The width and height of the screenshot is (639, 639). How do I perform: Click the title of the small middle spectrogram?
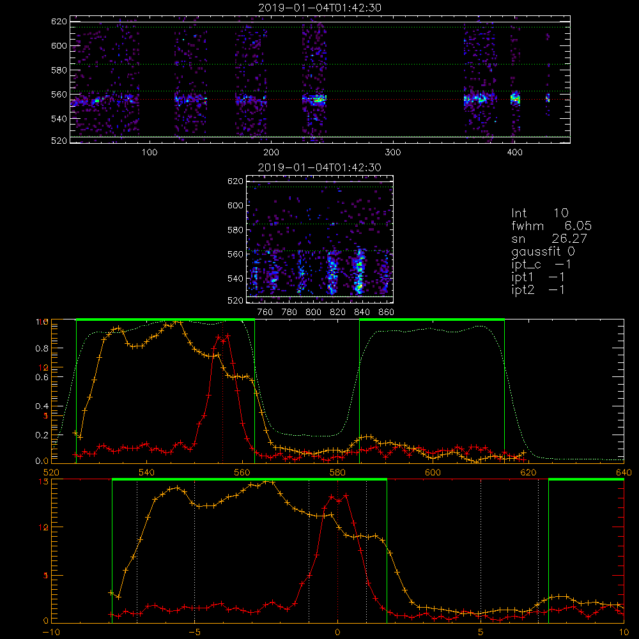click(319, 167)
